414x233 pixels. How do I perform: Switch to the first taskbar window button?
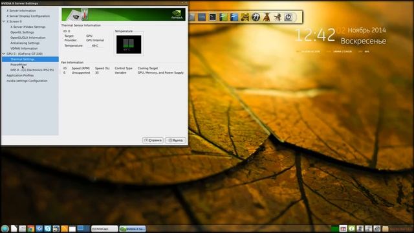point(105,228)
